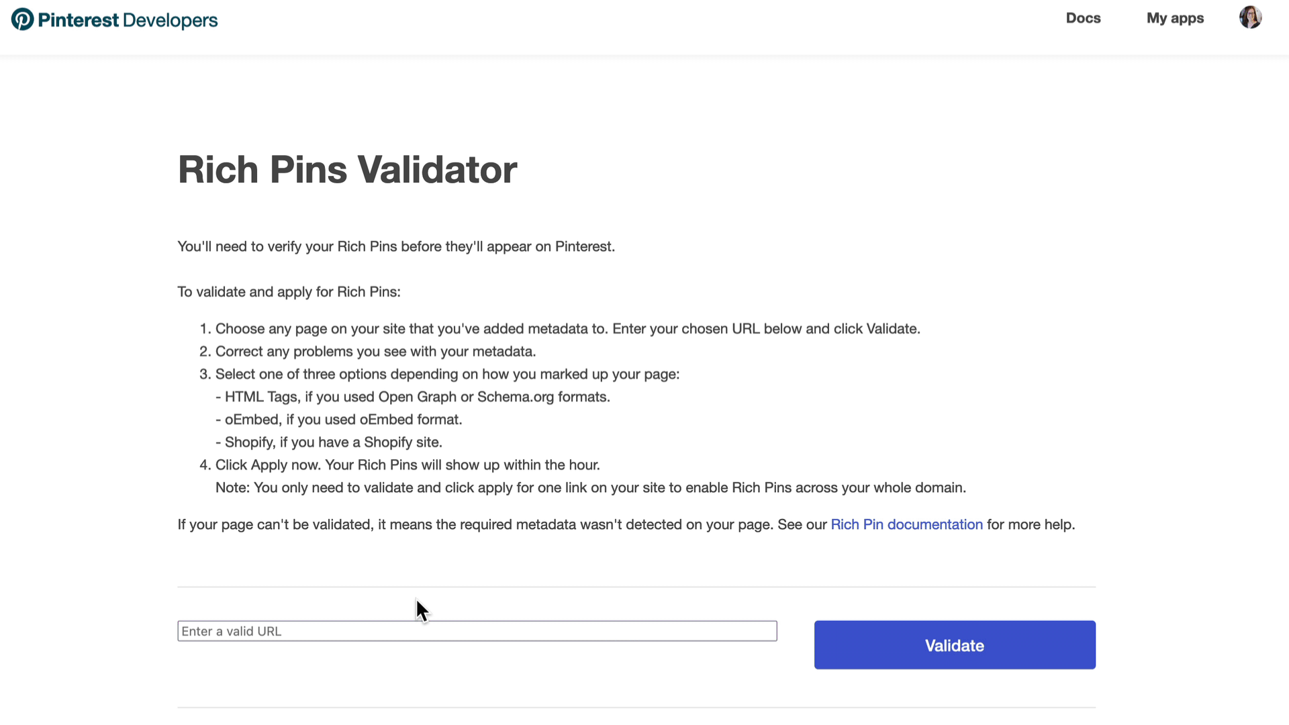
Task: Open the Docs menu item
Action: [1083, 18]
